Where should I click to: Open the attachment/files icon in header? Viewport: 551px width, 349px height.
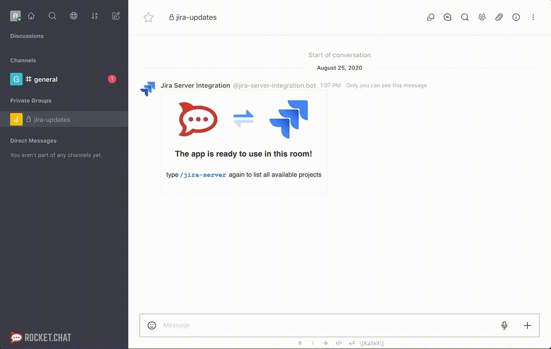tap(499, 17)
